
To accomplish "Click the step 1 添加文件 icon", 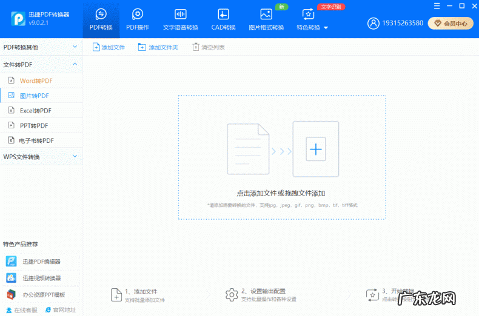I will [116, 295].
